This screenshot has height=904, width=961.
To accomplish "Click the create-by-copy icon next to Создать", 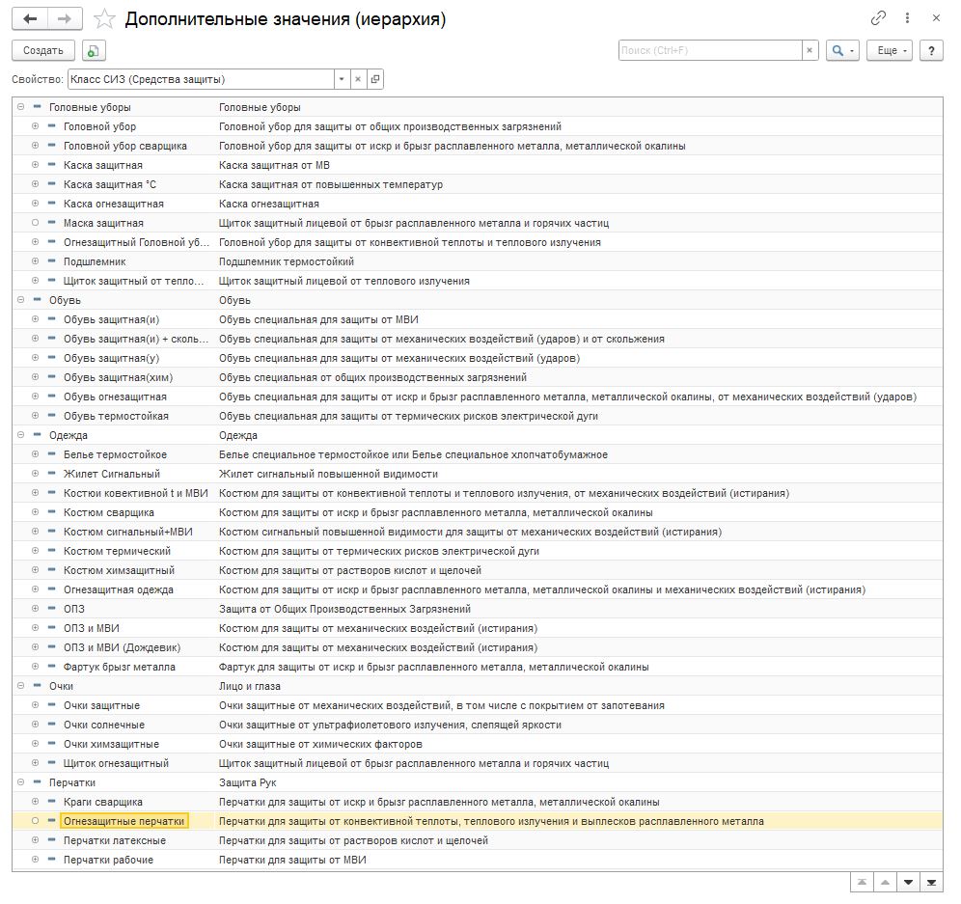I will [x=94, y=50].
